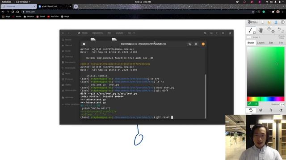Select the pen brush type

point(251,110)
